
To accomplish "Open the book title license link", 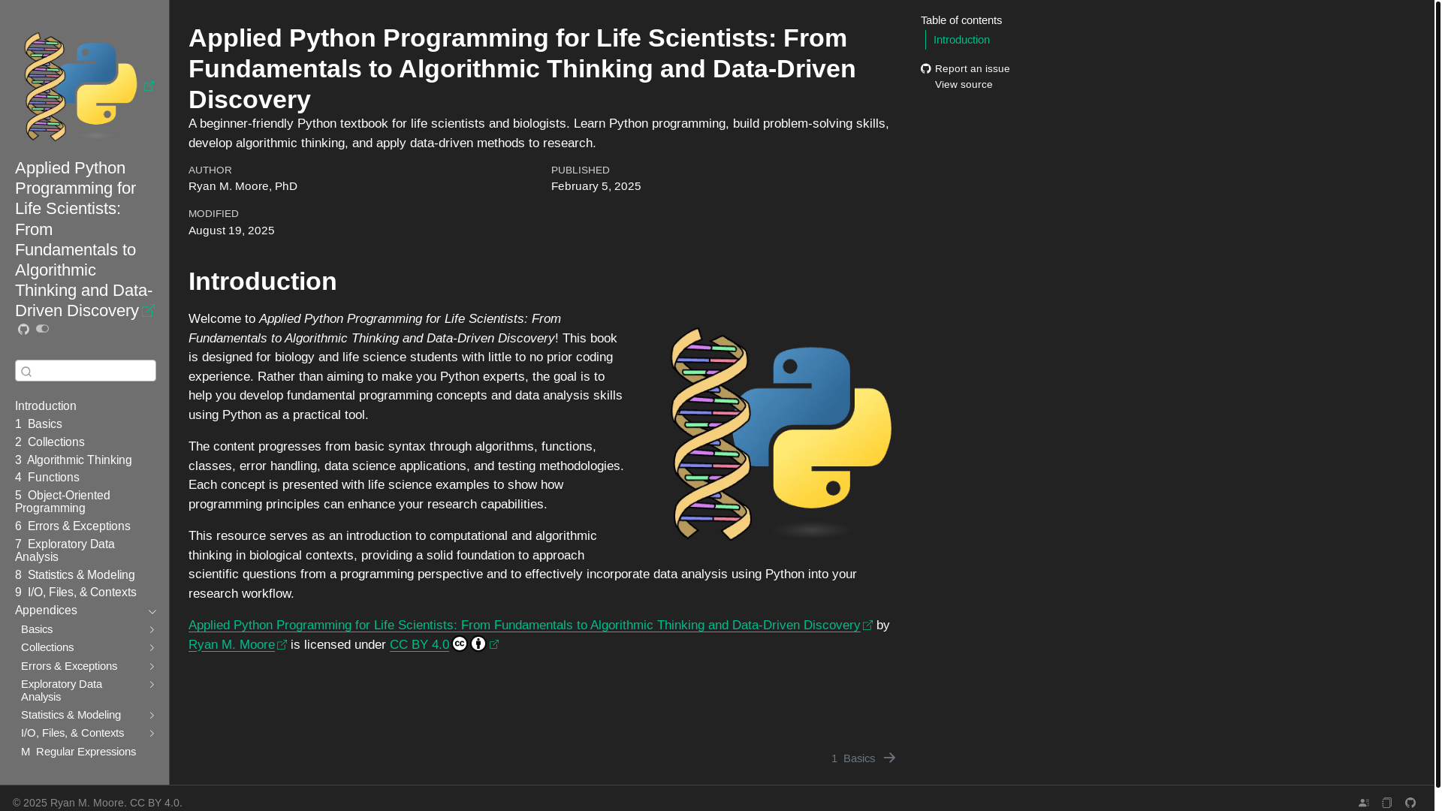I will [x=530, y=626].
